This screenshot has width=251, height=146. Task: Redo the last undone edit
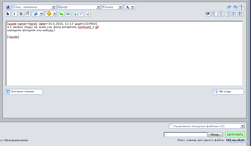(235, 7)
